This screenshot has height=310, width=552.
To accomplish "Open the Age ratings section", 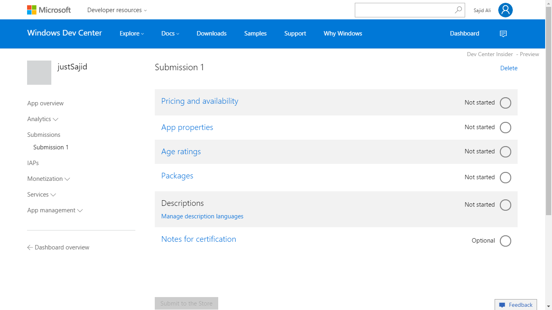I will (181, 152).
